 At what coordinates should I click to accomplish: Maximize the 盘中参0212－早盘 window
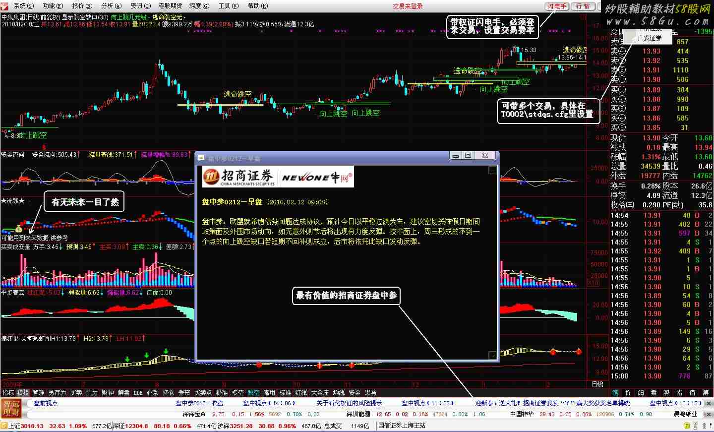tap(468, 156)
